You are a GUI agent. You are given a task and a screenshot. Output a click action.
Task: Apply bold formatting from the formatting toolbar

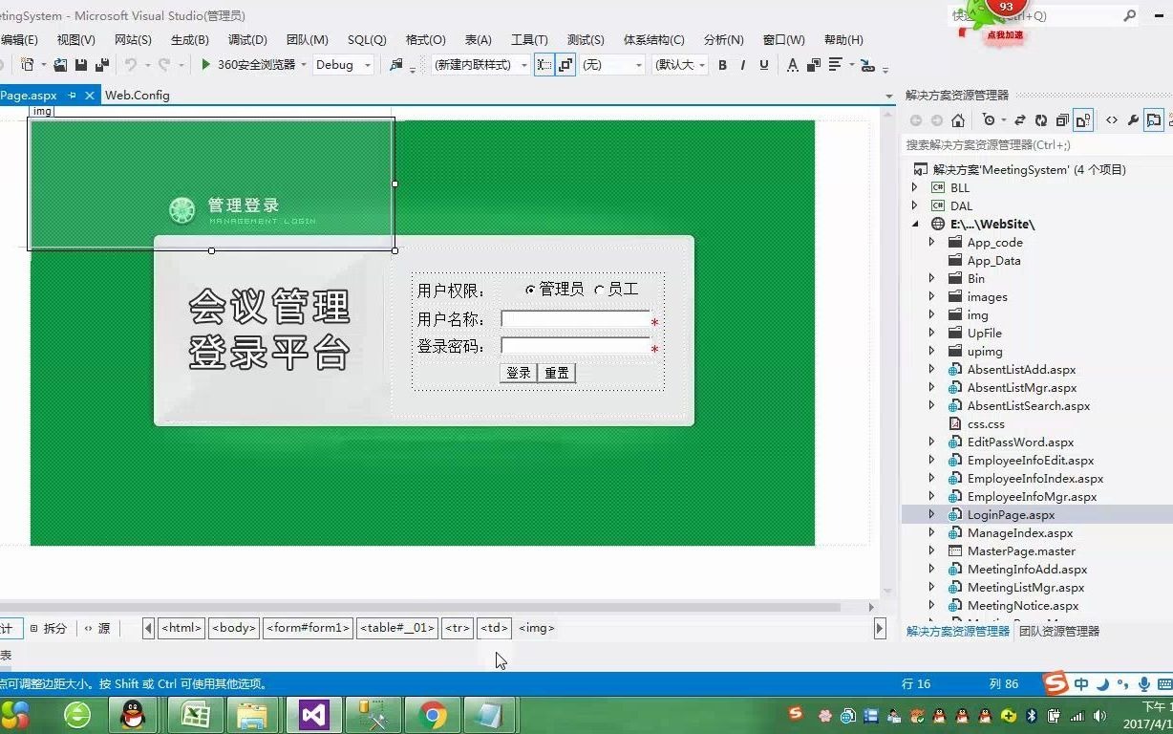coord(723,65)
